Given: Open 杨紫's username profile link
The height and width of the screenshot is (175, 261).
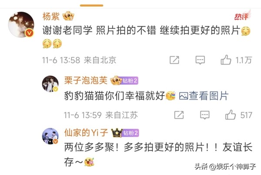Looking at the screenshot, I should point(51,17).
